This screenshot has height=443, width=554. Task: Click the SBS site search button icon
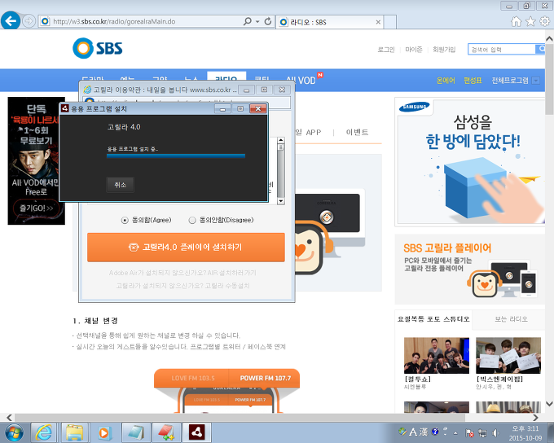coord(540,49)
